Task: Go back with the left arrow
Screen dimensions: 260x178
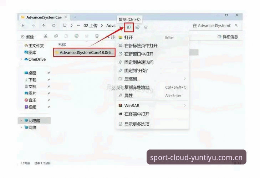Action: [23, 26]
